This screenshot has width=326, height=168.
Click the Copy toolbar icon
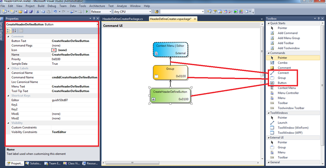(x=43, y=12)
